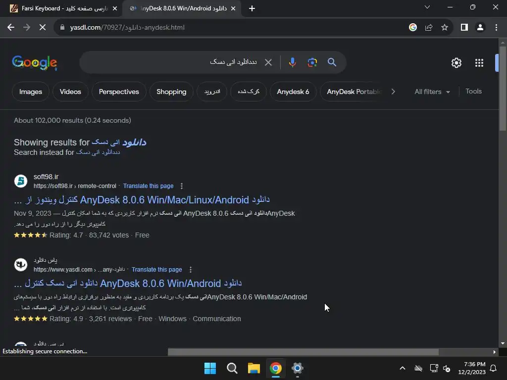Select the Shopping filter
Image resolution: width=507 pixels, height=380 pixels.
(171, 92)
